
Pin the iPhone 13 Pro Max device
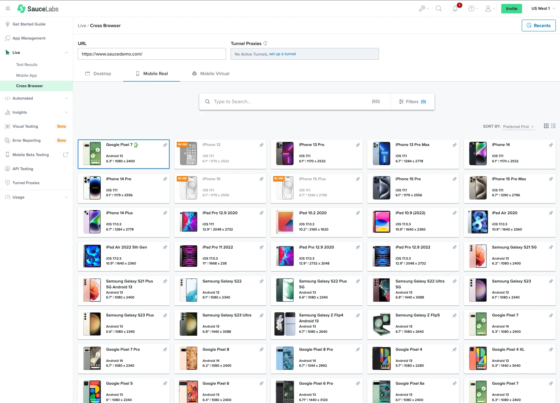pos(454,145)
